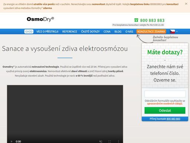
Task: Enter video fullscreen mode
Action: point(109,142)
